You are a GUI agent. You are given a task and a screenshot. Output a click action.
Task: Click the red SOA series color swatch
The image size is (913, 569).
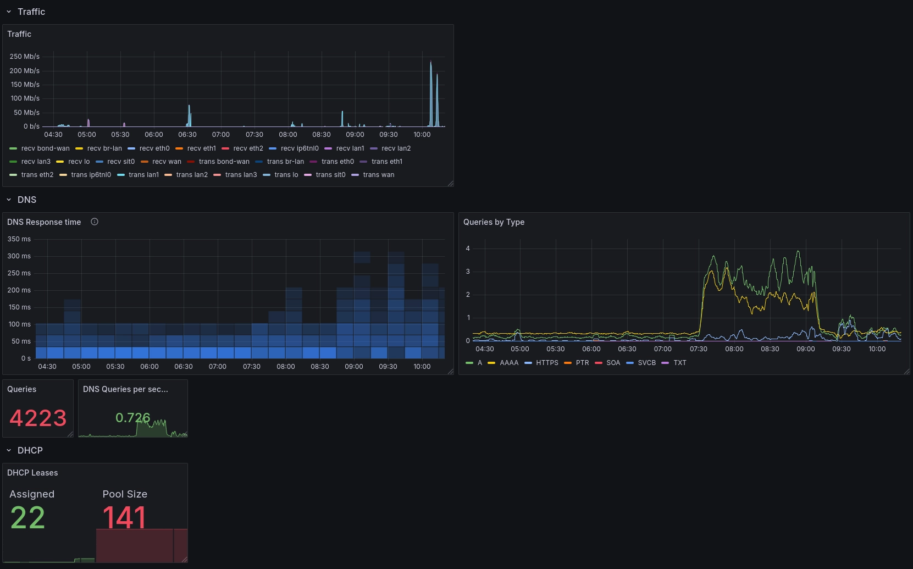coord(599,363)
